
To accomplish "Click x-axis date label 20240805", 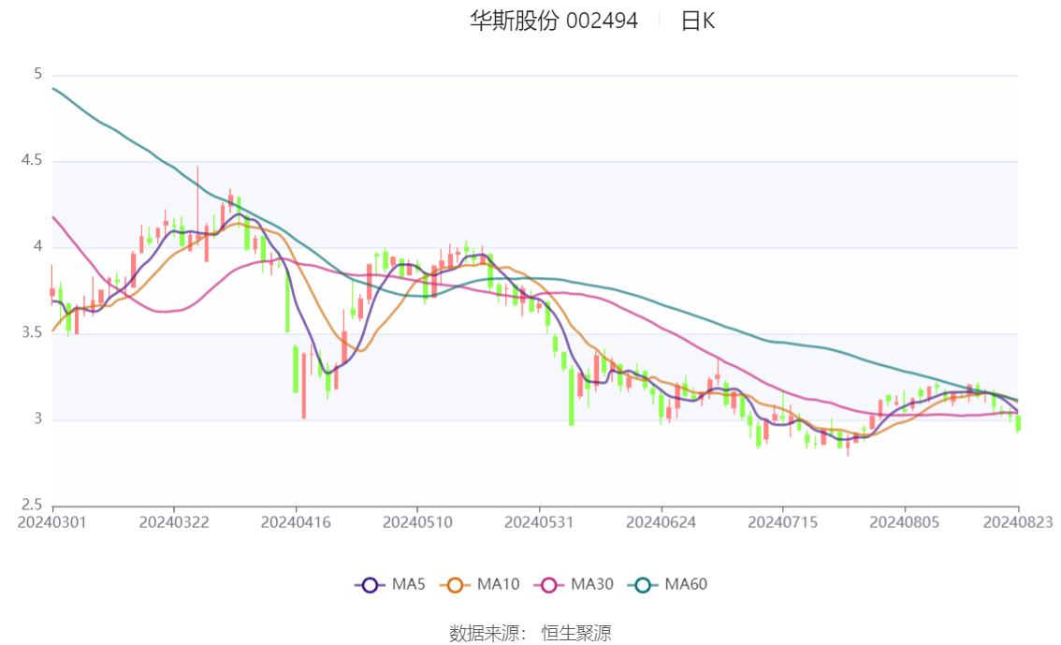I will pos(905,522).
